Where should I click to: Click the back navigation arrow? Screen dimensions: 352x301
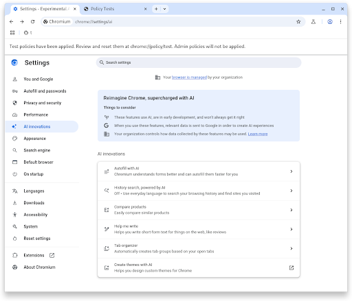[11, 22]
